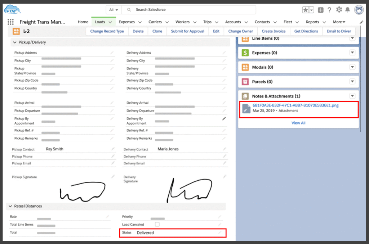This screenshot has width=369, height=244.
Task: Click the Create Invoice button
Action: coord(274,31)
